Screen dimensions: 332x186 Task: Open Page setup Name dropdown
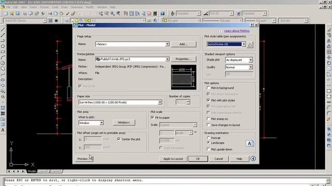tap(167, 44)
